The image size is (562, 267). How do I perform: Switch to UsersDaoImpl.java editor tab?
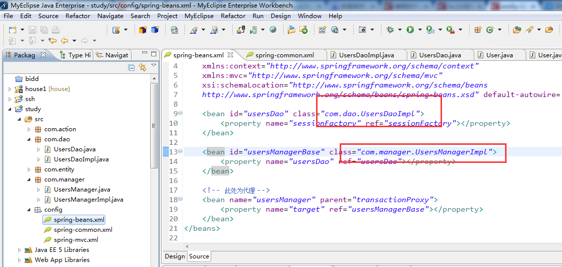click(x=366, y=55)
